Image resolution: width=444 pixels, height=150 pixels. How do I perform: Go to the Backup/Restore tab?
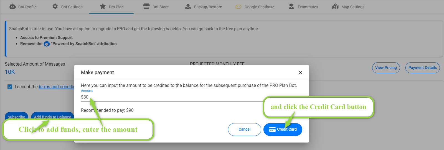[x=204, y=7]
